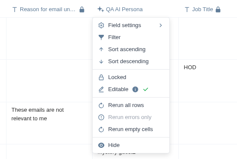This screenshot has width=237, height=159.
Task: Click the lock icon on Job Title column
Action: [218, 9]
